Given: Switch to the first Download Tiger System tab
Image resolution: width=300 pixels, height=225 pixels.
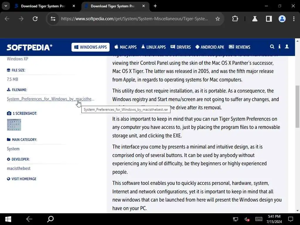Looking at the screenshot, I should [42, 6].
